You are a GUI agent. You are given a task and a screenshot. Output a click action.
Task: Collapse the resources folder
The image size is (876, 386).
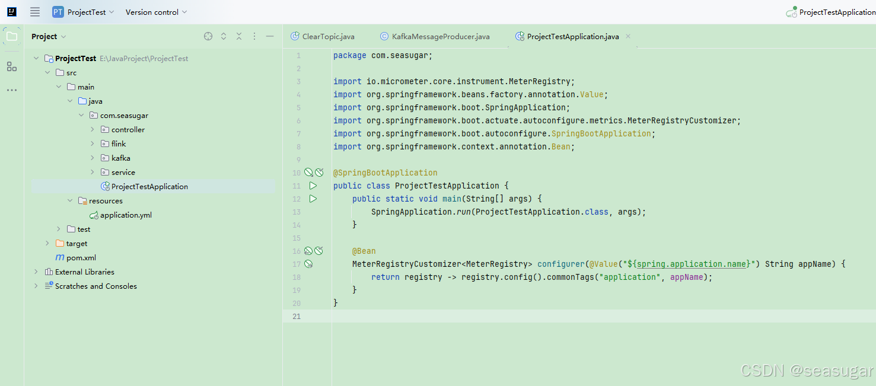pos(70,201)
